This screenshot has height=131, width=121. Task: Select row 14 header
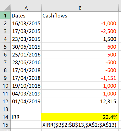[x=5, y=117]
